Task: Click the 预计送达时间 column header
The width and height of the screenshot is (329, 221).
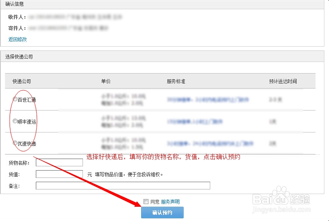Action: [x=283, y=81]
